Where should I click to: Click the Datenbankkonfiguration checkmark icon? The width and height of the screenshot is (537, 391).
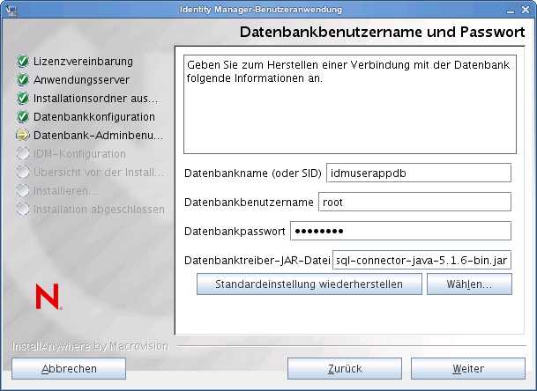pyautogui.click(x=23, y=116)
